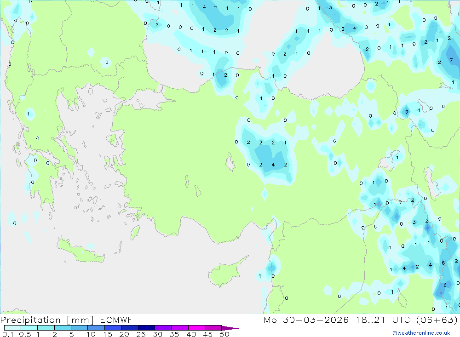The width and height of the screenshot is (460, 337).
Task: Click the 30–35 mm purple legend swatch
Action: (x=163, y=328)
